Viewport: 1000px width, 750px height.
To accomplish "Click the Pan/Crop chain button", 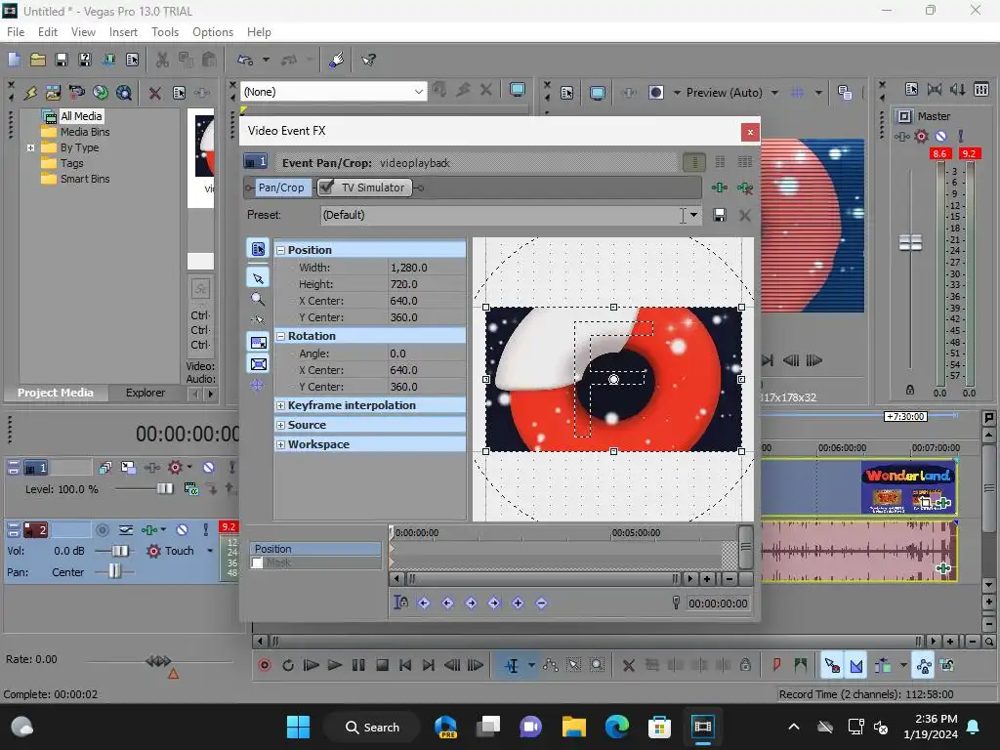I will 280,187.
